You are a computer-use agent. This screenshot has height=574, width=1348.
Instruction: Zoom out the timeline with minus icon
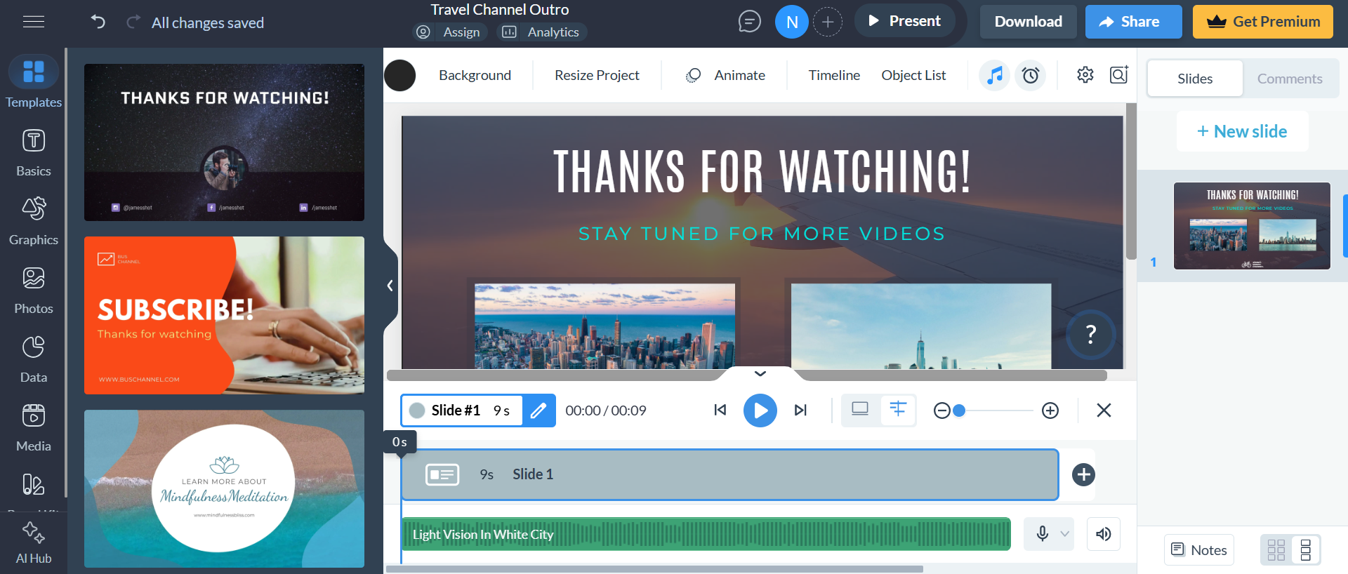coord(941,411)
